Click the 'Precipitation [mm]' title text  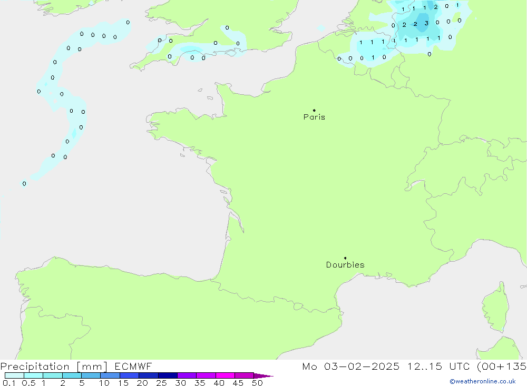tap(54, 367)
